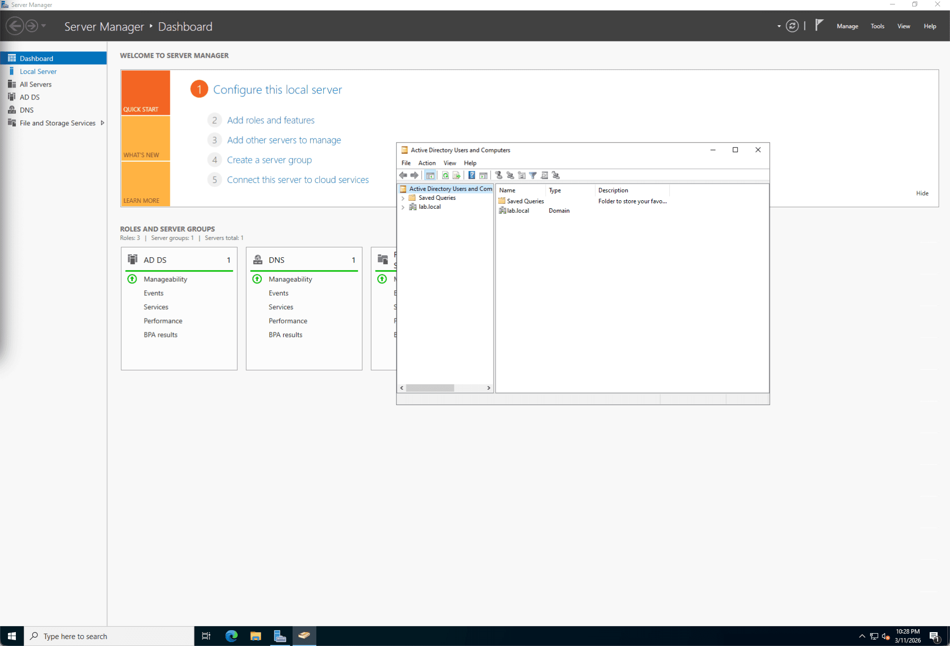The width and height of the screenshot is (950, 646).
Task: Expand the lab.local domain tree node
Action: [403, 207]
